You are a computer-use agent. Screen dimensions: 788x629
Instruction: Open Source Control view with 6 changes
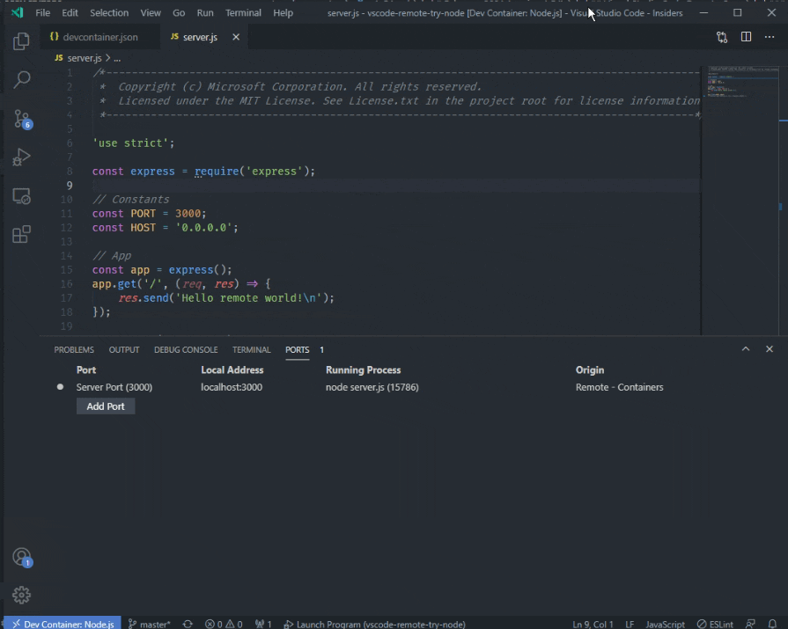click(21, 119)
